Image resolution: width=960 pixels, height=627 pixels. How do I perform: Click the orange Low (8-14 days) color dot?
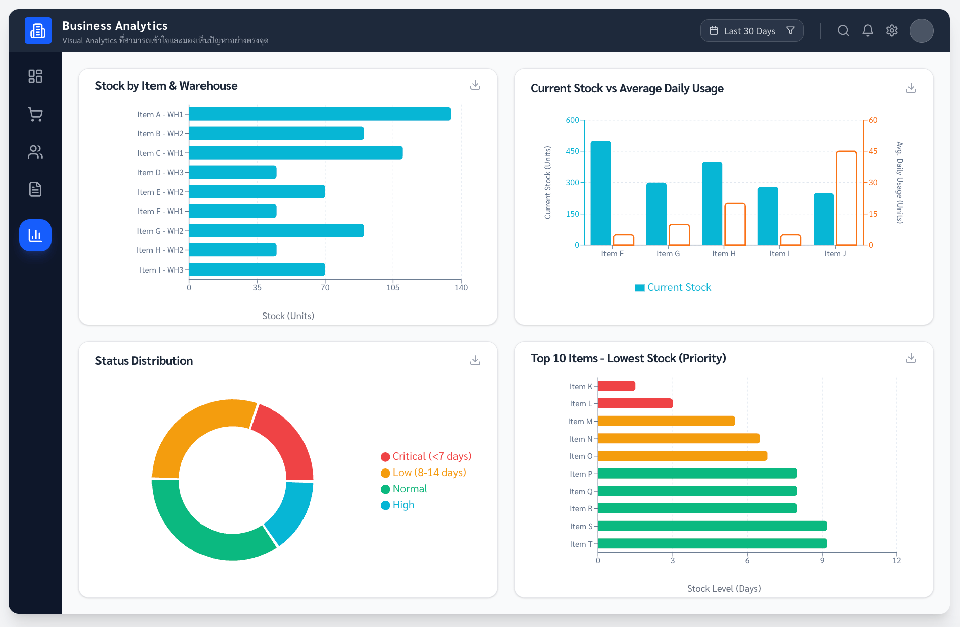(x=385, y=473)
